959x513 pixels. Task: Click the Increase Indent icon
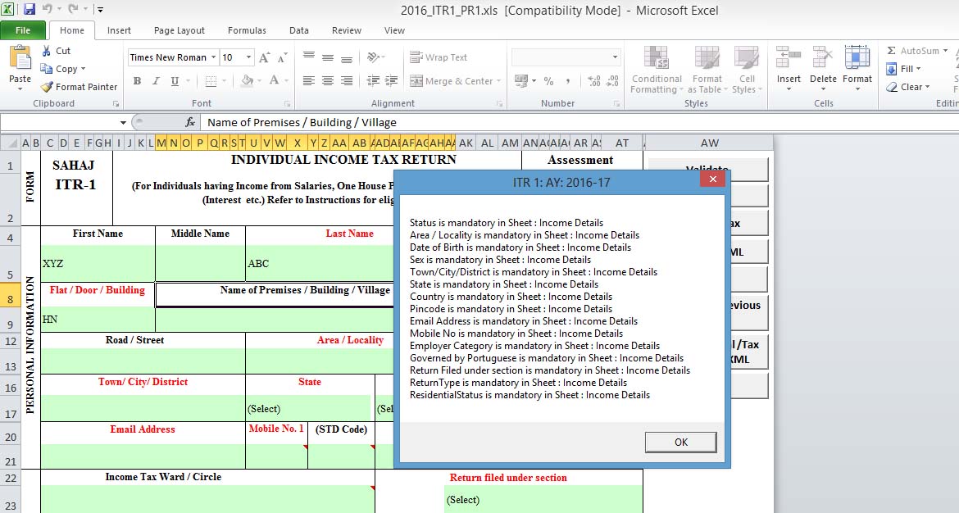coord(392,80)
